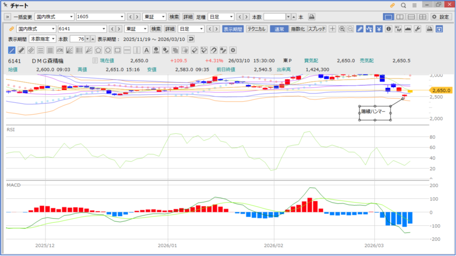Select the trend line drawing tool

12,50
